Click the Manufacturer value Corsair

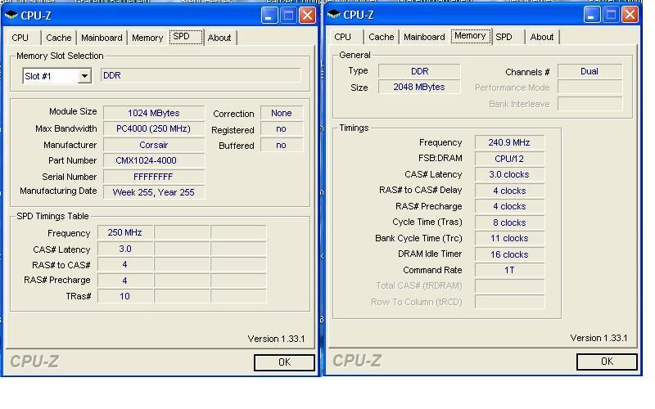click(x=154, y=145)
